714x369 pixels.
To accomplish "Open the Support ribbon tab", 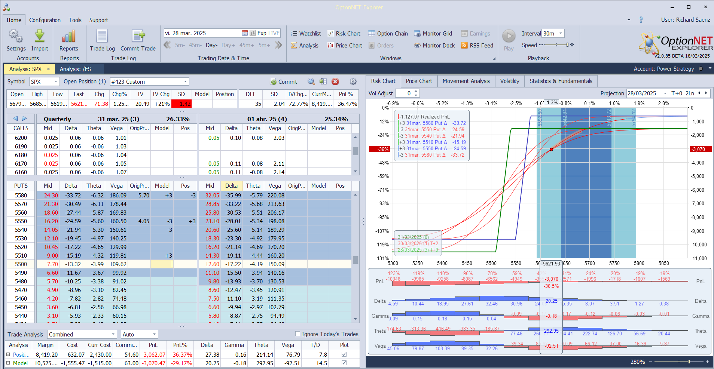I will click(x=99, y=20).
